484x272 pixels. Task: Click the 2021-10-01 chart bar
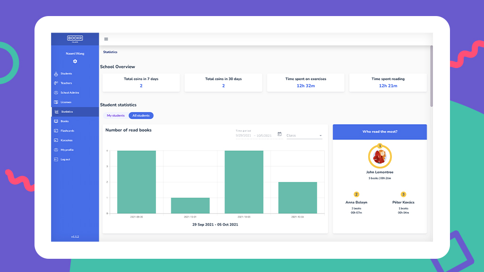(190, 206)
